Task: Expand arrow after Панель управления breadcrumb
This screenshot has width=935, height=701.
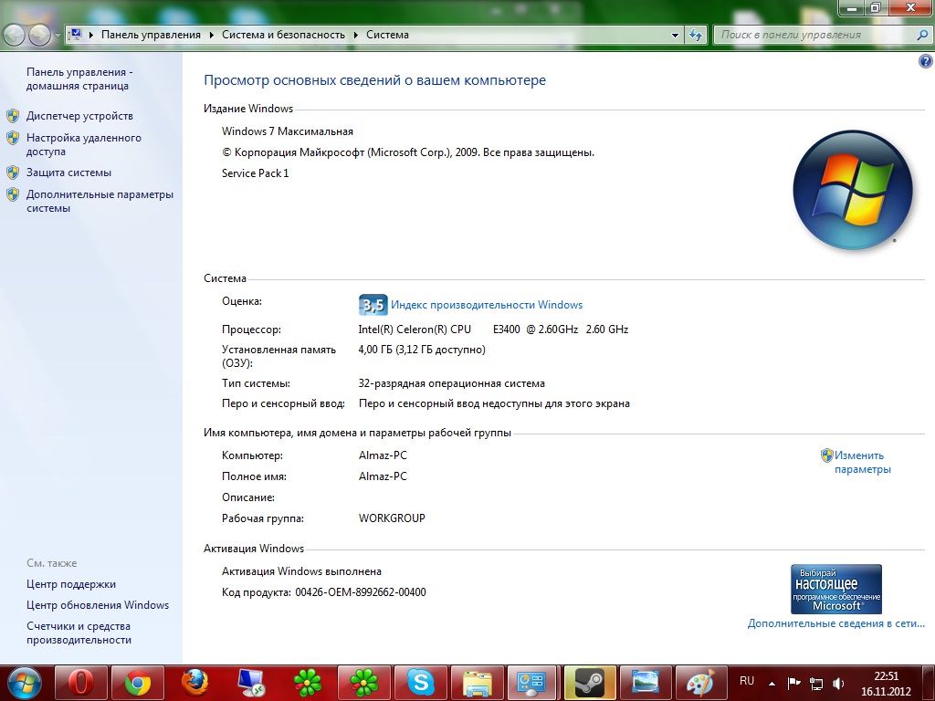Action: (x=211, y=36)
